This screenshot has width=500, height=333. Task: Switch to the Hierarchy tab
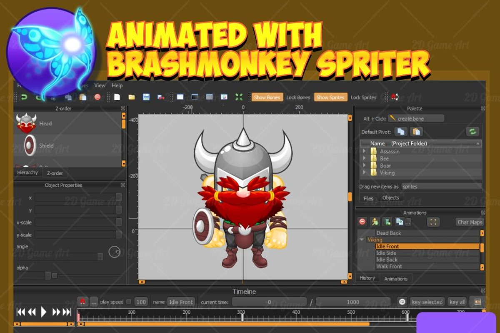coord(27,172)
